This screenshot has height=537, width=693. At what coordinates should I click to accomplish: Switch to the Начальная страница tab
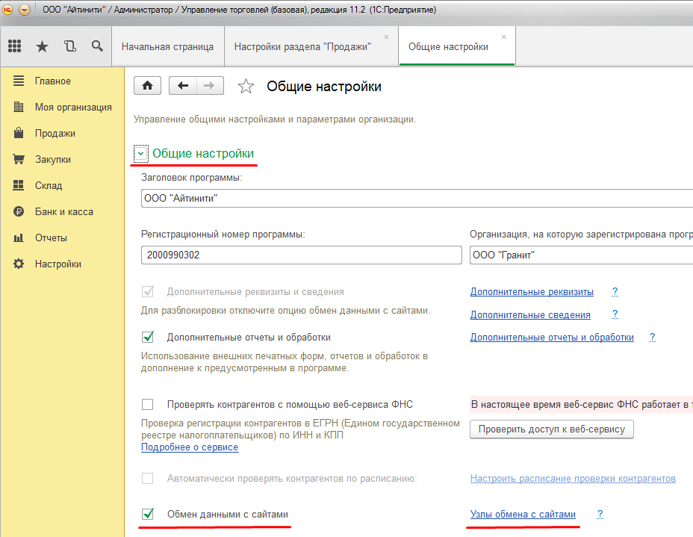tap(167, 46)
